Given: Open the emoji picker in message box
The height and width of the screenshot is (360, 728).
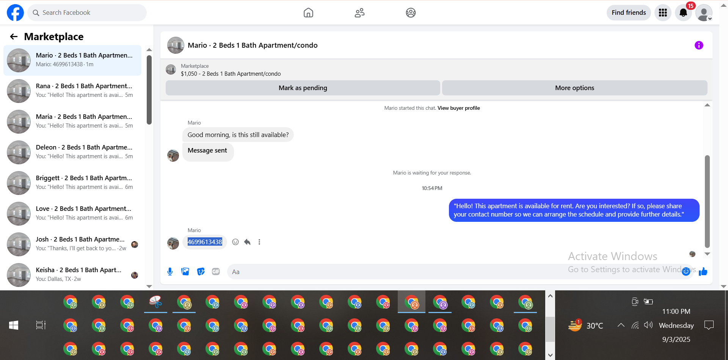Looking at the screenshot, I should (686, 271).
